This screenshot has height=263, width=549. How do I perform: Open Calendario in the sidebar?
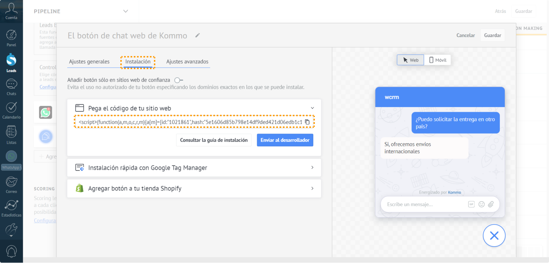pyautogui.click(x=11, y=111)
